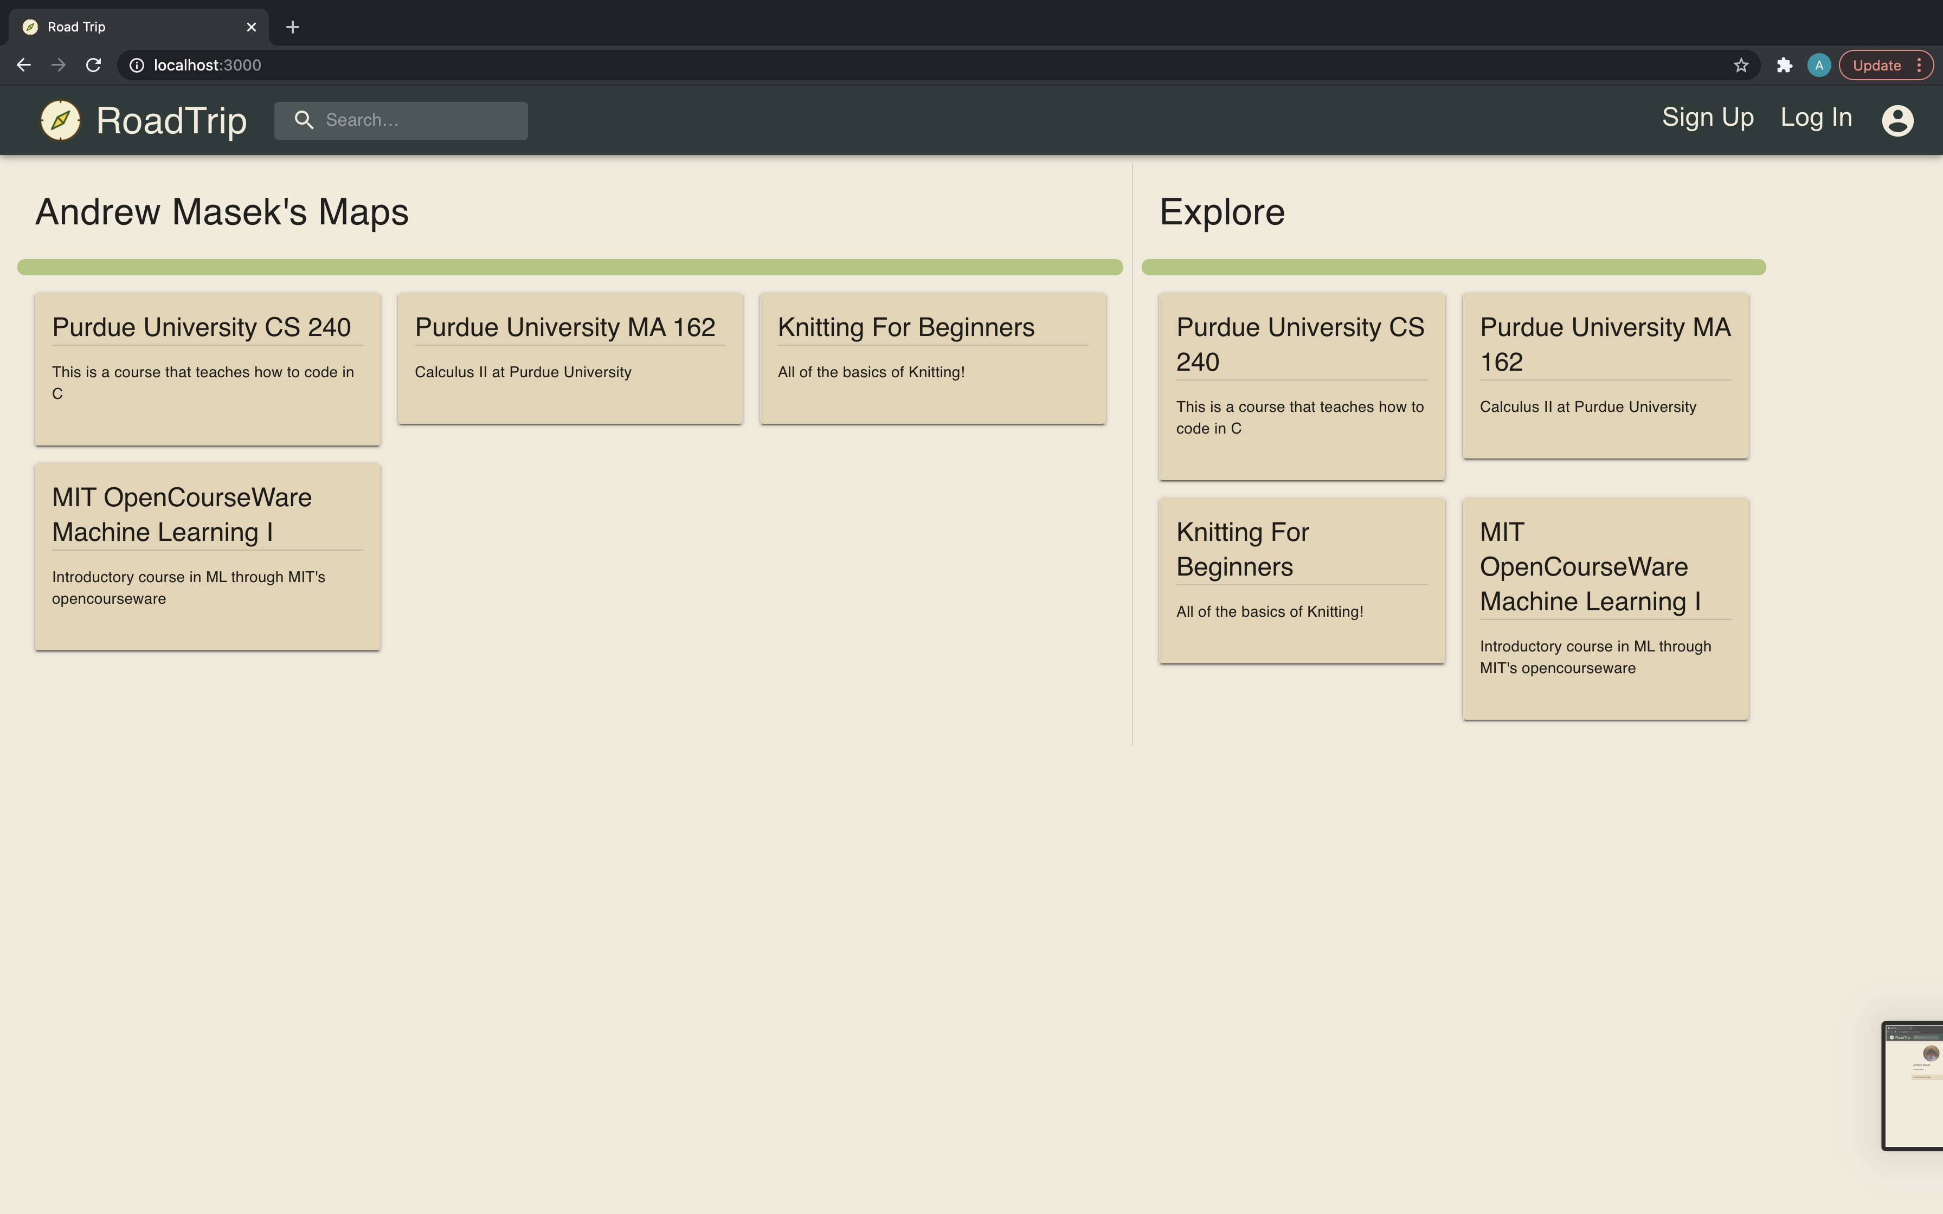Bookmark page with the star icon
The height and width of the screenshot is (1214, 1943).
[x=1740, y=65]
